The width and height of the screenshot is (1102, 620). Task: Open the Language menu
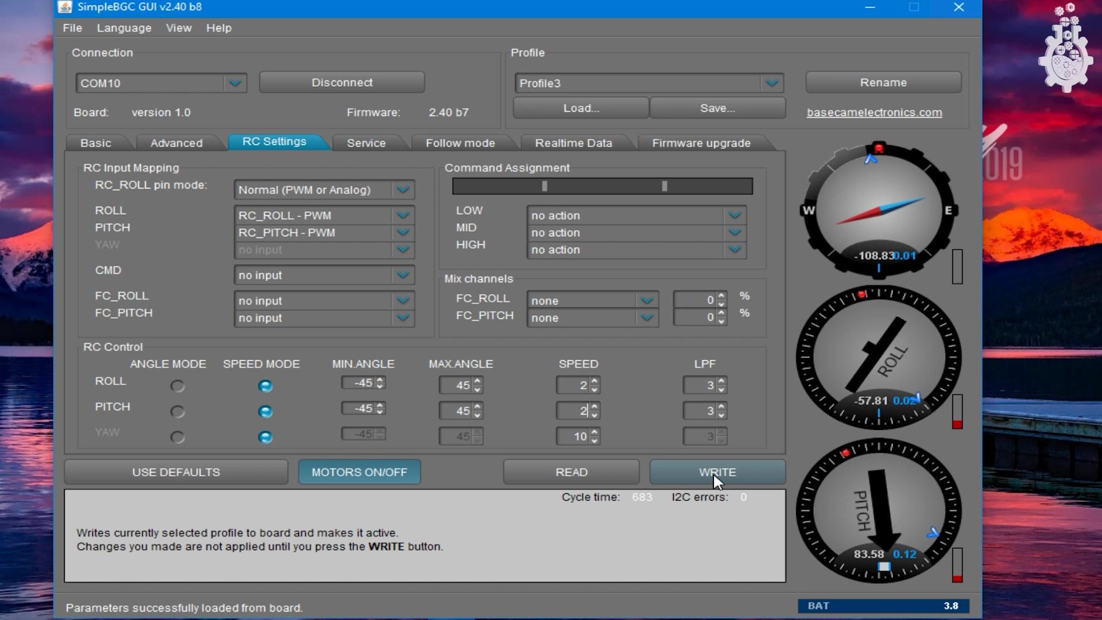coord(124,28)
